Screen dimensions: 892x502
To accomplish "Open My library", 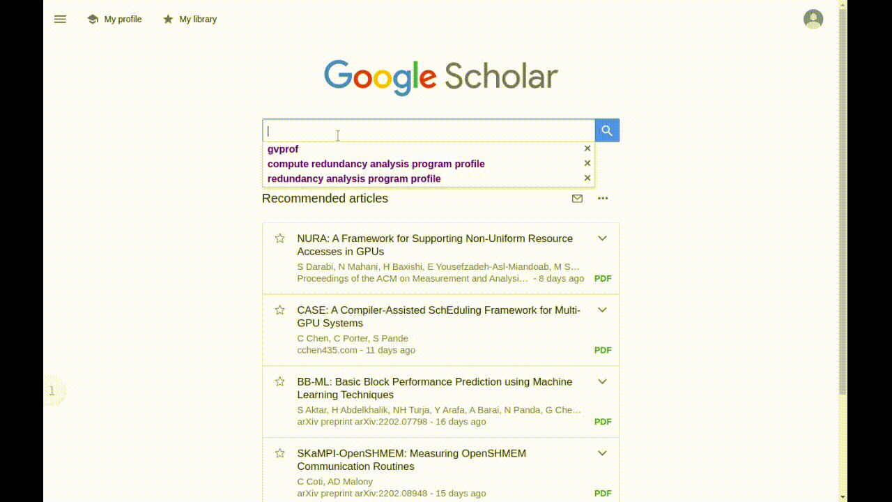I will [190, 20].
